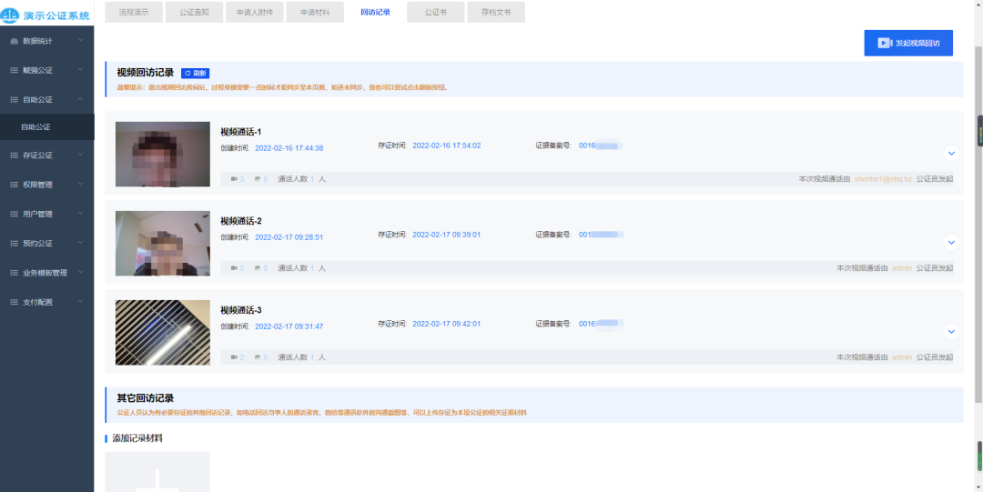This screenshot has width=983, height=492.
Task: Click the dashboard icon beside 数据统计
Action: point(14,42)
